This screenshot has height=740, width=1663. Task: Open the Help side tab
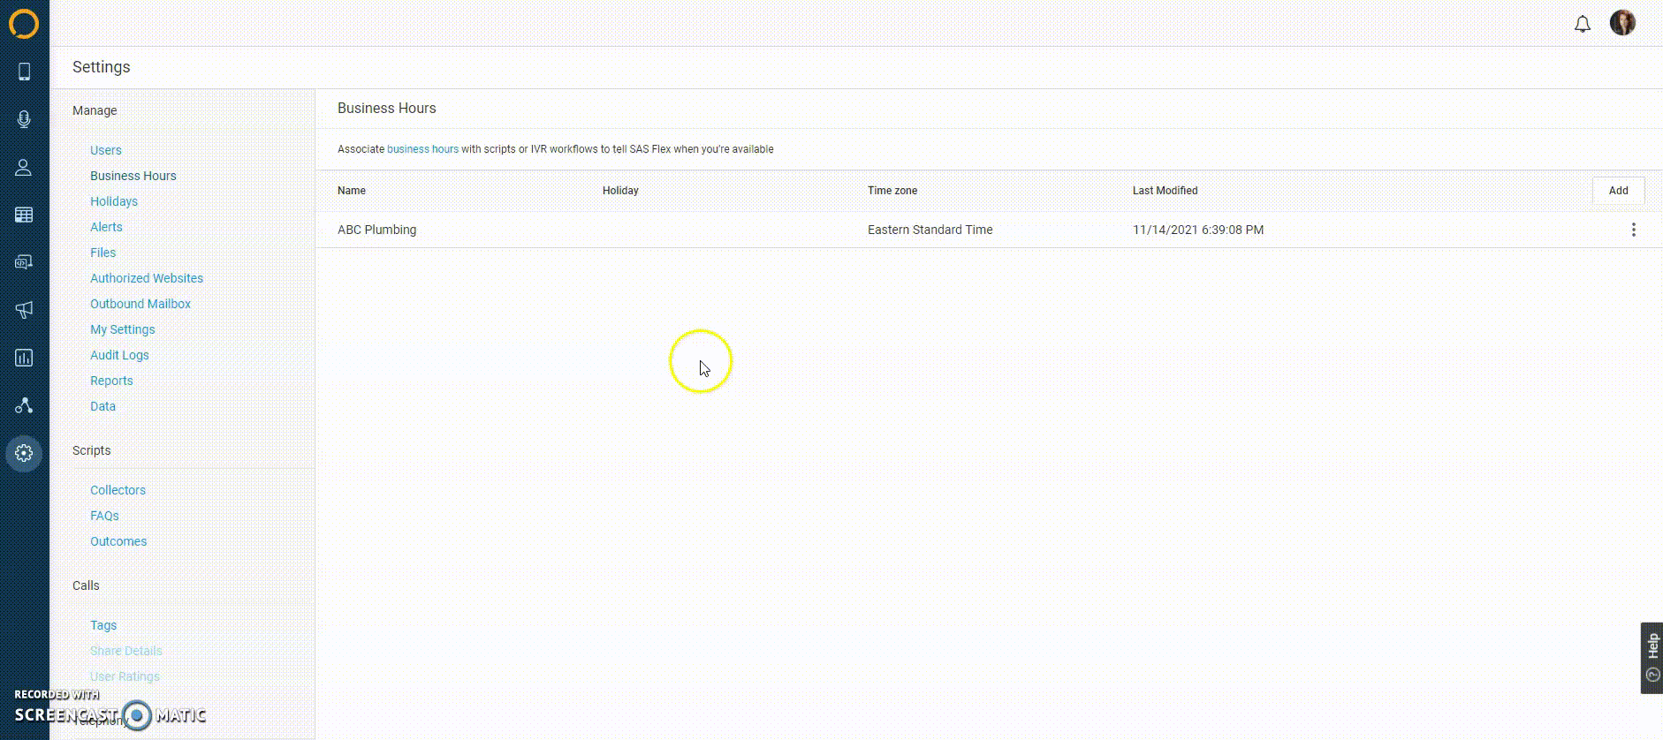[1651, 658]
